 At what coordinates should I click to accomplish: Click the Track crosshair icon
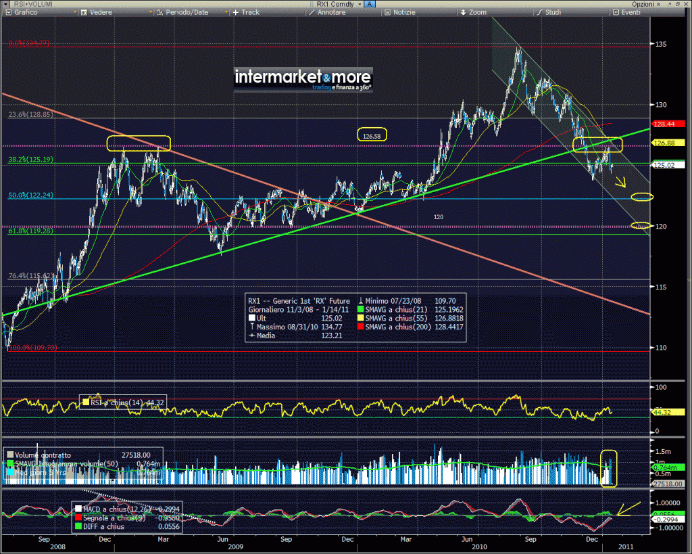(236, 12)
